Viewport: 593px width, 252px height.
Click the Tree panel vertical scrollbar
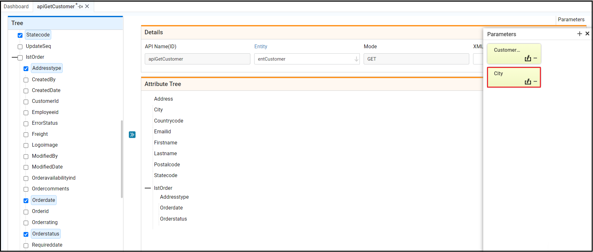coord(122,159)
